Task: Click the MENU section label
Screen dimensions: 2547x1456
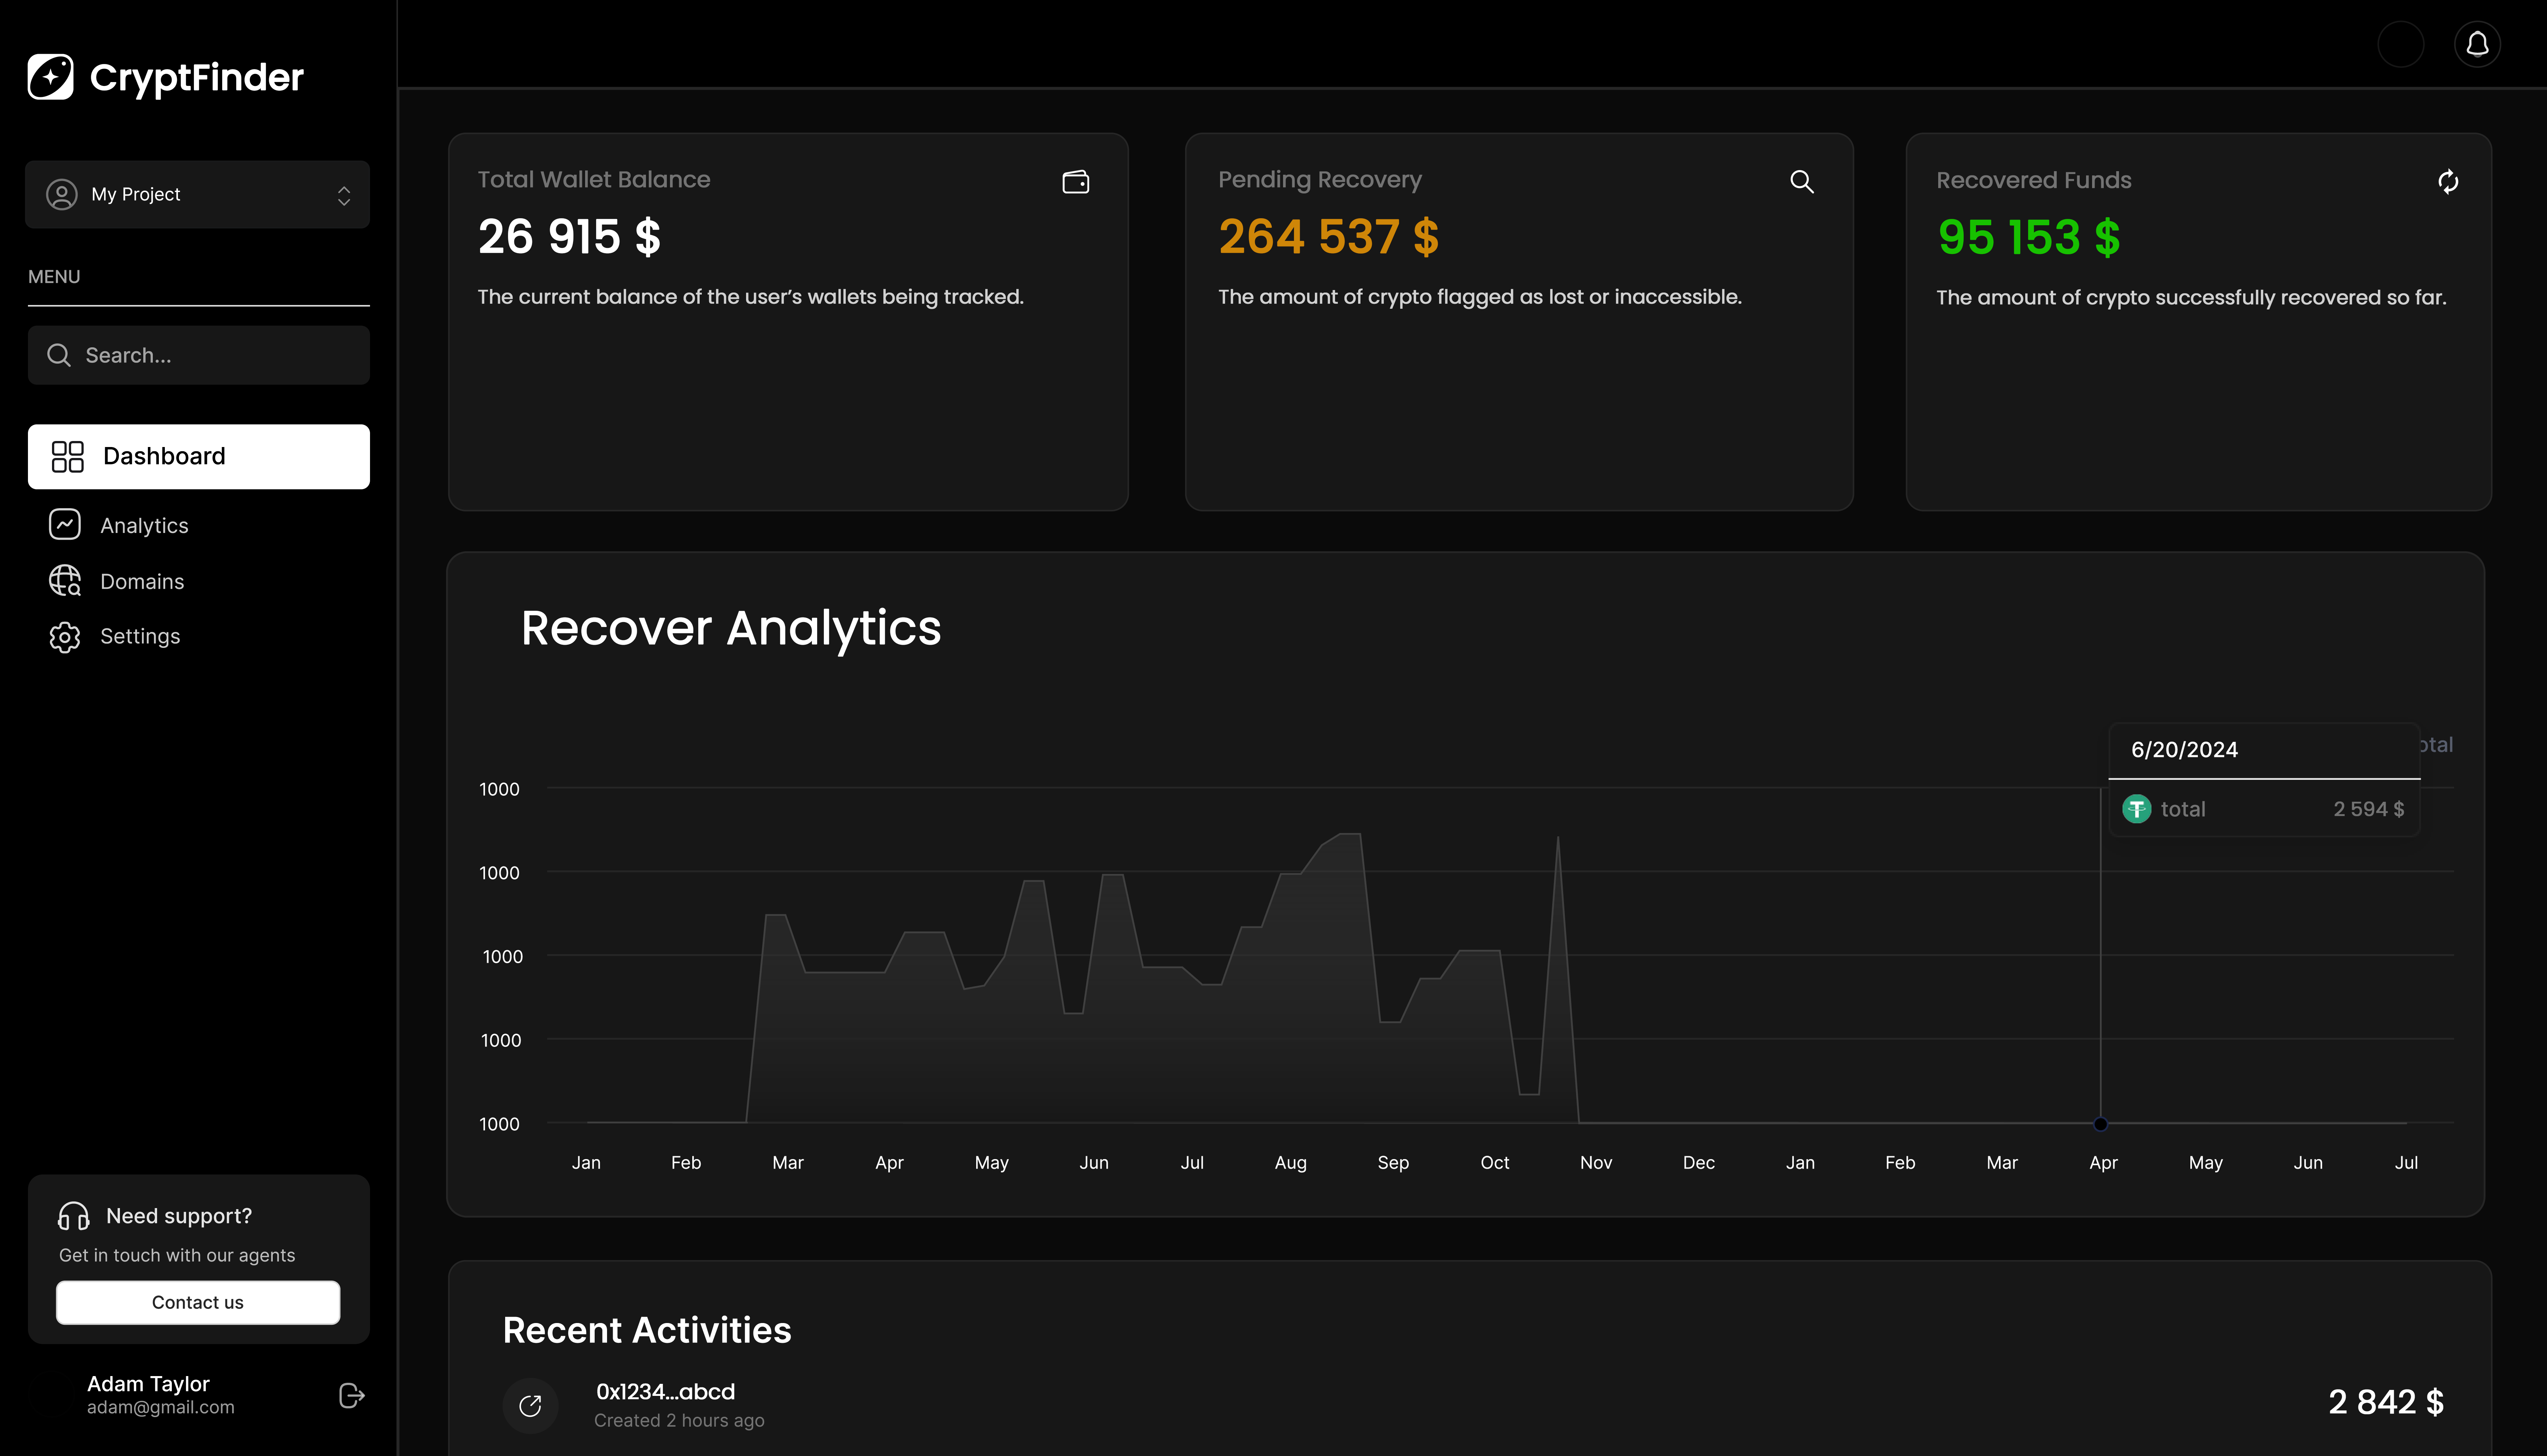Action: click(54, 277)
